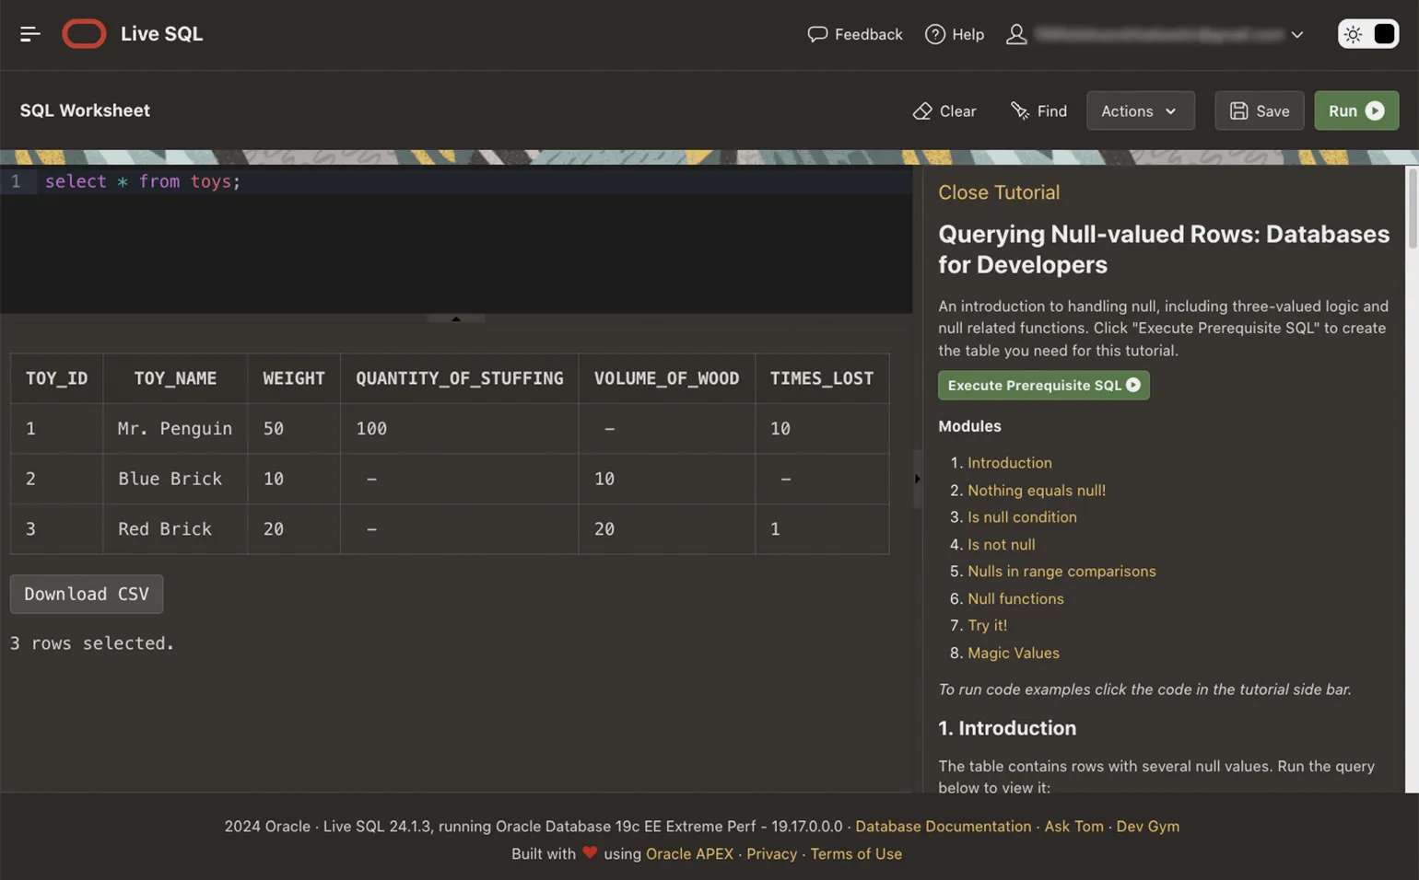
Task: Open Help with question mark icon
Action: click(934, 34)
